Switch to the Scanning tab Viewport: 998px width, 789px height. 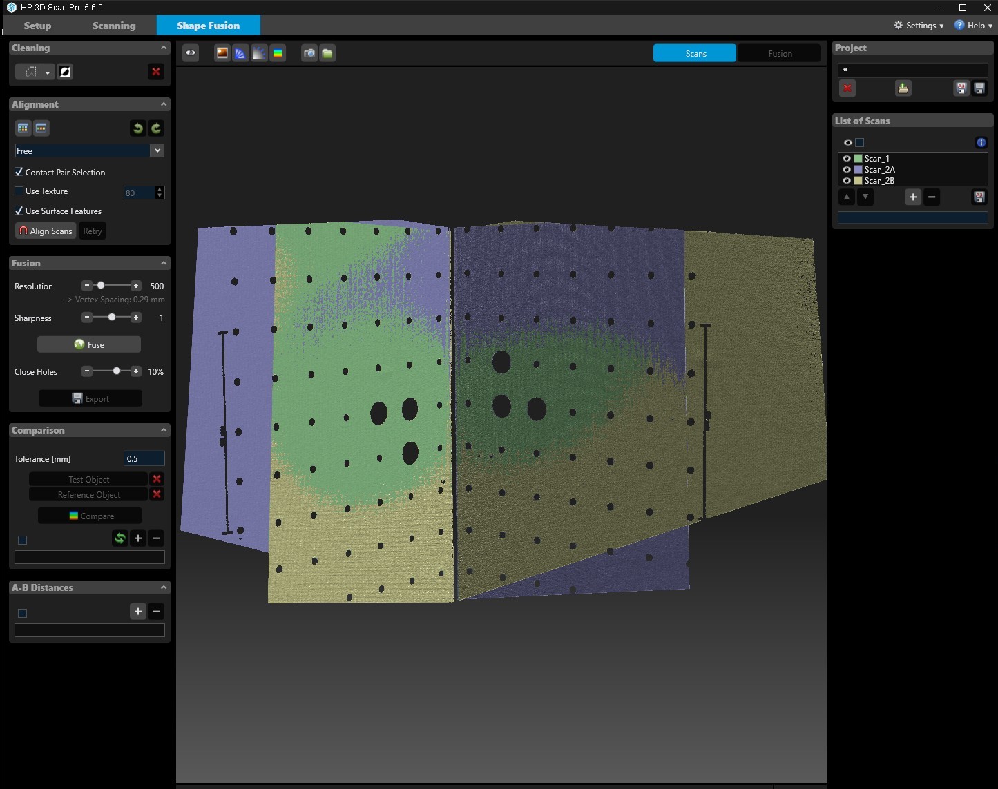click(x=114, y=26)
